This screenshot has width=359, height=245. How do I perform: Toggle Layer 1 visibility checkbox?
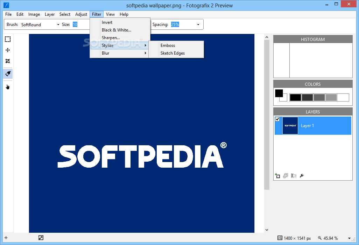pos(277,119)
